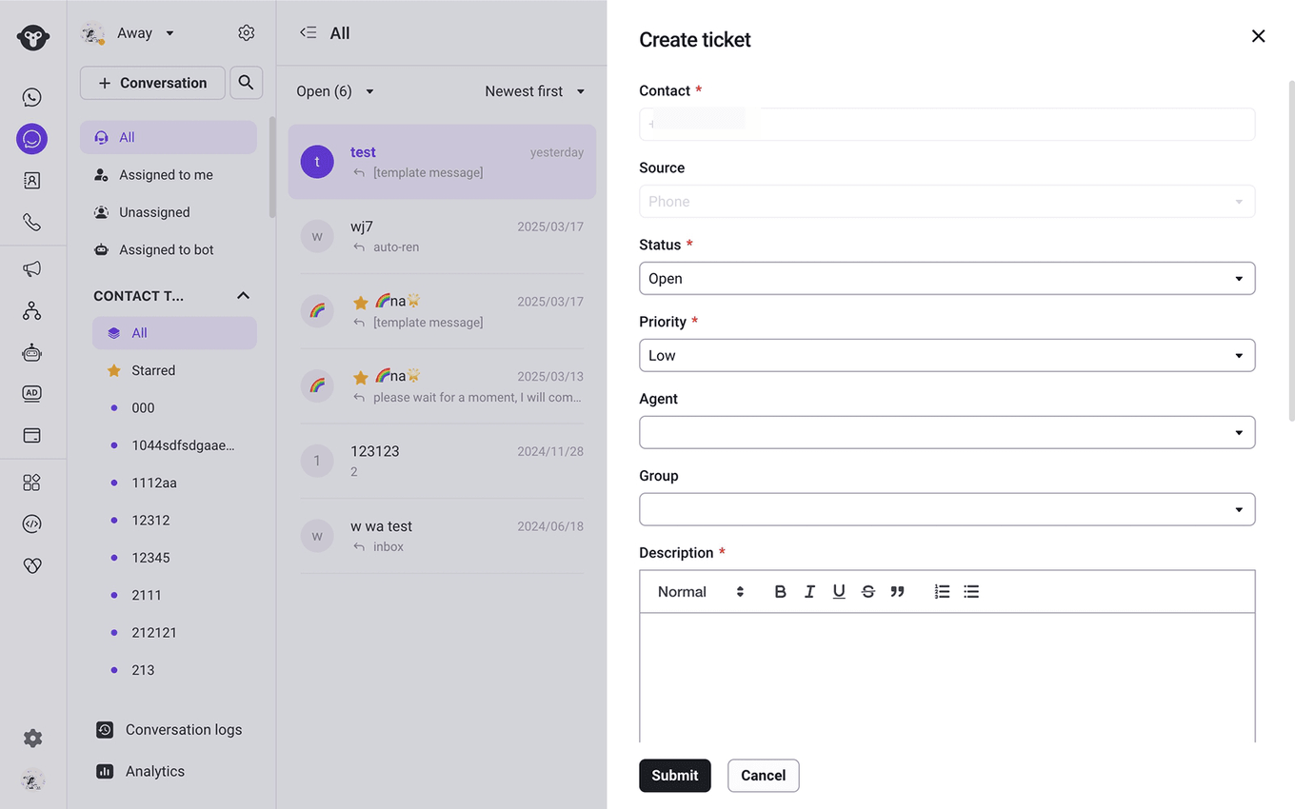Open starred conversation dated 2025/03/13
The height and width of the screenshot is (809, 1295).
(x=442, y=386)
